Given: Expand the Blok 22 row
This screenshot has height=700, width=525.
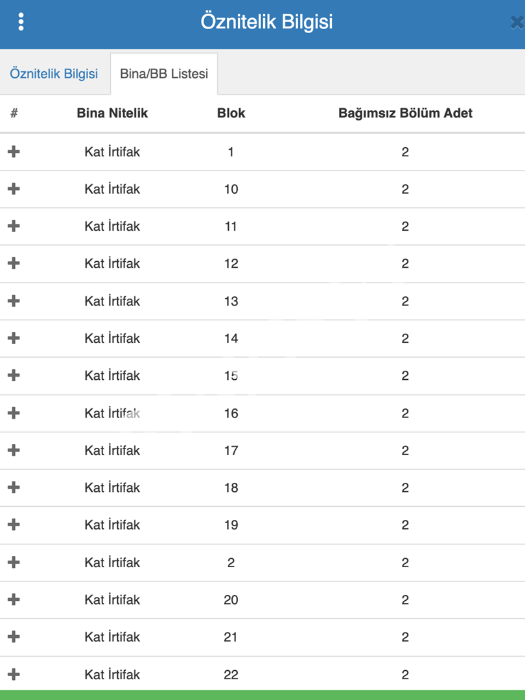Looking at the screenshot, I should [x=14, y=674].
